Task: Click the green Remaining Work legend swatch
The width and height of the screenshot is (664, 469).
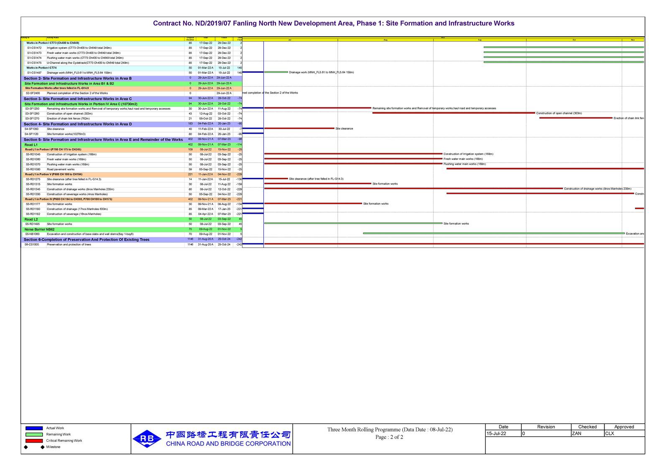Action: tap(34, 434)
